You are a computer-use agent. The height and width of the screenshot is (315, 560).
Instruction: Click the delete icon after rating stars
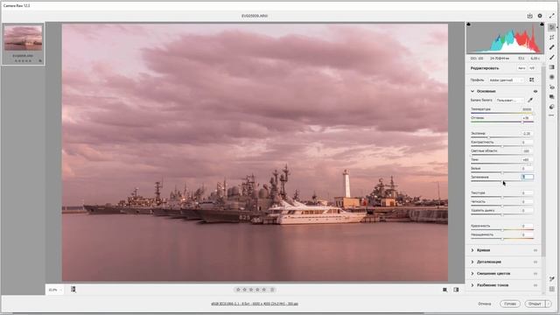point(272,290)
